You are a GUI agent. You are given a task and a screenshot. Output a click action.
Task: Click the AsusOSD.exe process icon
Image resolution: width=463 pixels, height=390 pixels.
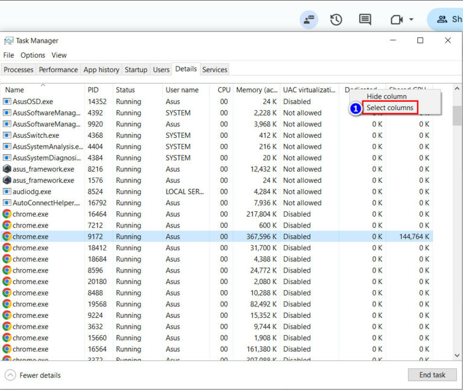point(7,102)
